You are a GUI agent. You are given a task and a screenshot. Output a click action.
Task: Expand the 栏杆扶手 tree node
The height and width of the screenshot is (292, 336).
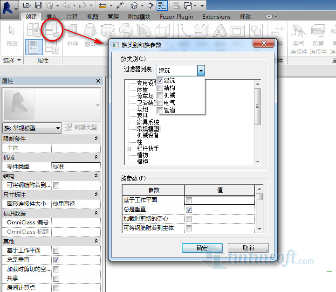click(129, 149)
